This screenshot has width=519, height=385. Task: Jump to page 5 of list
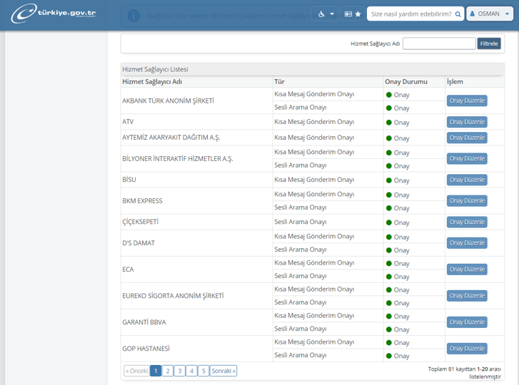[x=203, y=371]
